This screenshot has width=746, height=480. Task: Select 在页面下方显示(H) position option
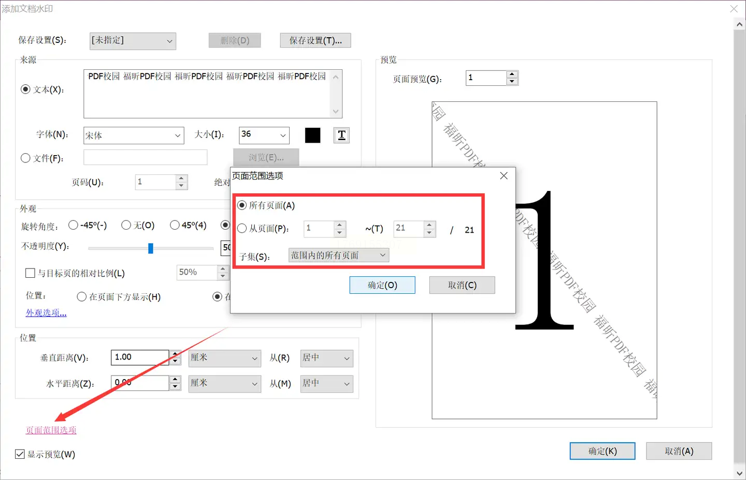click(81, 297)
